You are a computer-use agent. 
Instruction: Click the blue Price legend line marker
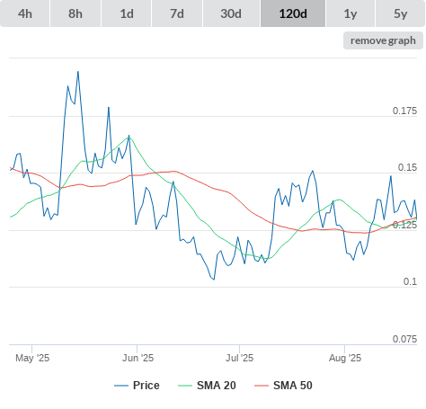(x=121, y=386)
